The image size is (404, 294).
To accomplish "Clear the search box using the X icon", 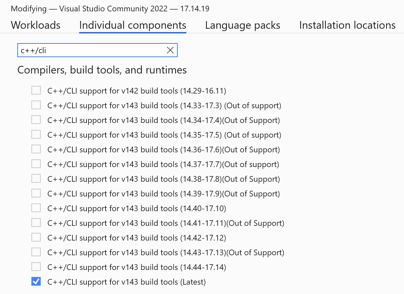I will tap(170, 50).
